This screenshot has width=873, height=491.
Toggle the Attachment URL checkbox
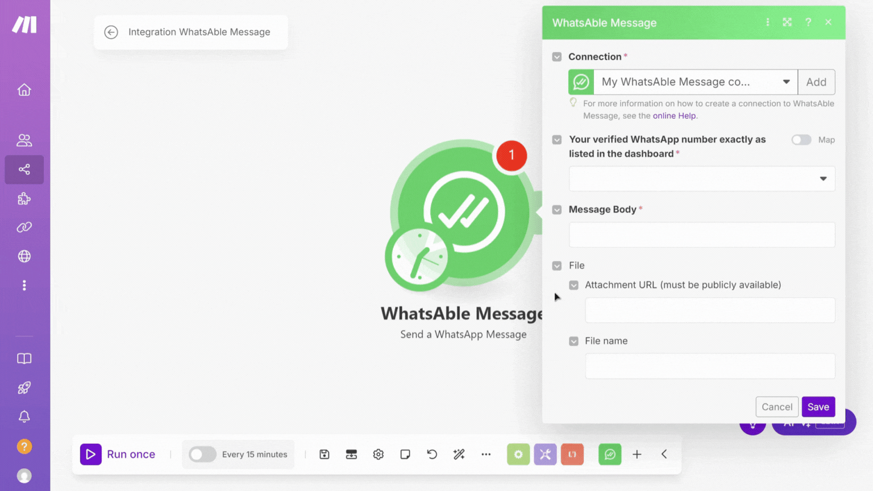(x=574, y=285)
